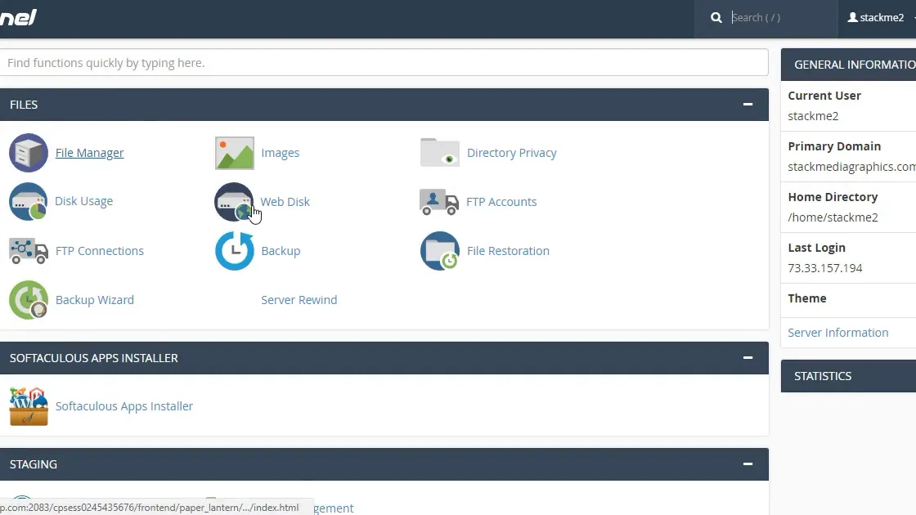Collapse the Softaculous Apps Installer section

tap(748, 358)
